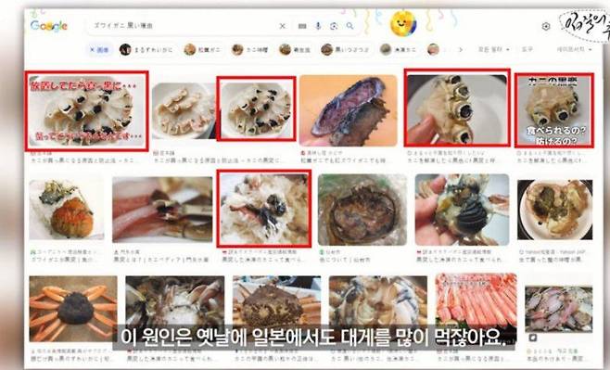Open Google Lens image search icon
The height and width of the screenshot is (370, 610).
(334, 26)
